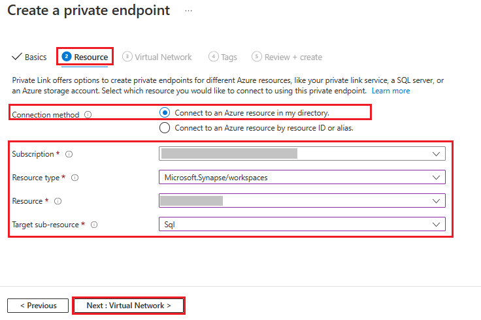Click the info icon beside Subscription
The image size is (481, 320).
(x=69, y=154)
